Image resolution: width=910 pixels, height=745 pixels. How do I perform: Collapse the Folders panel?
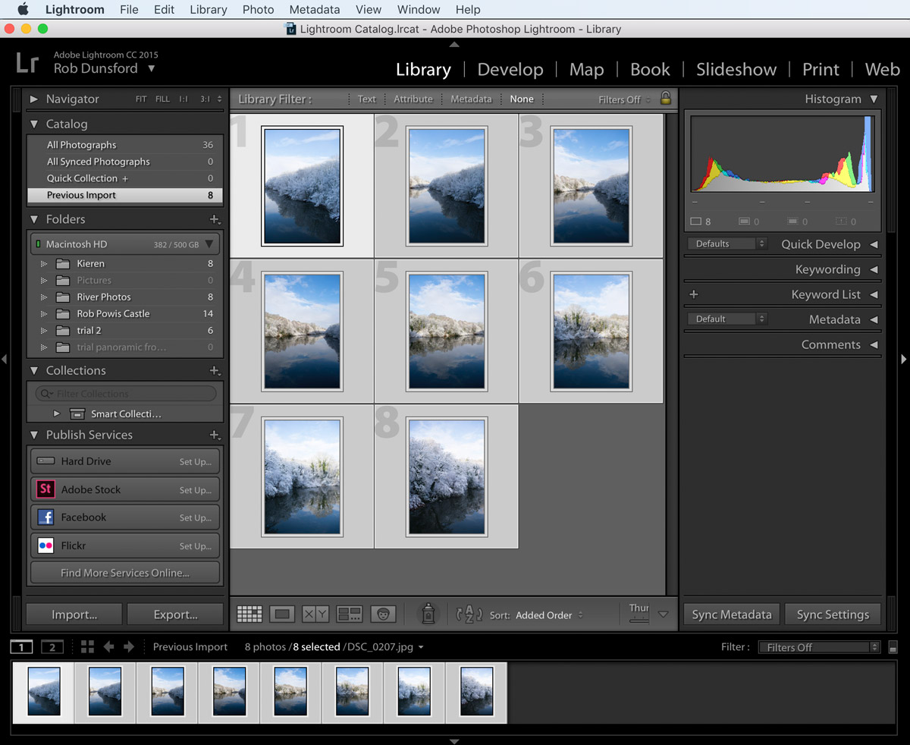[x=34, y=218]
